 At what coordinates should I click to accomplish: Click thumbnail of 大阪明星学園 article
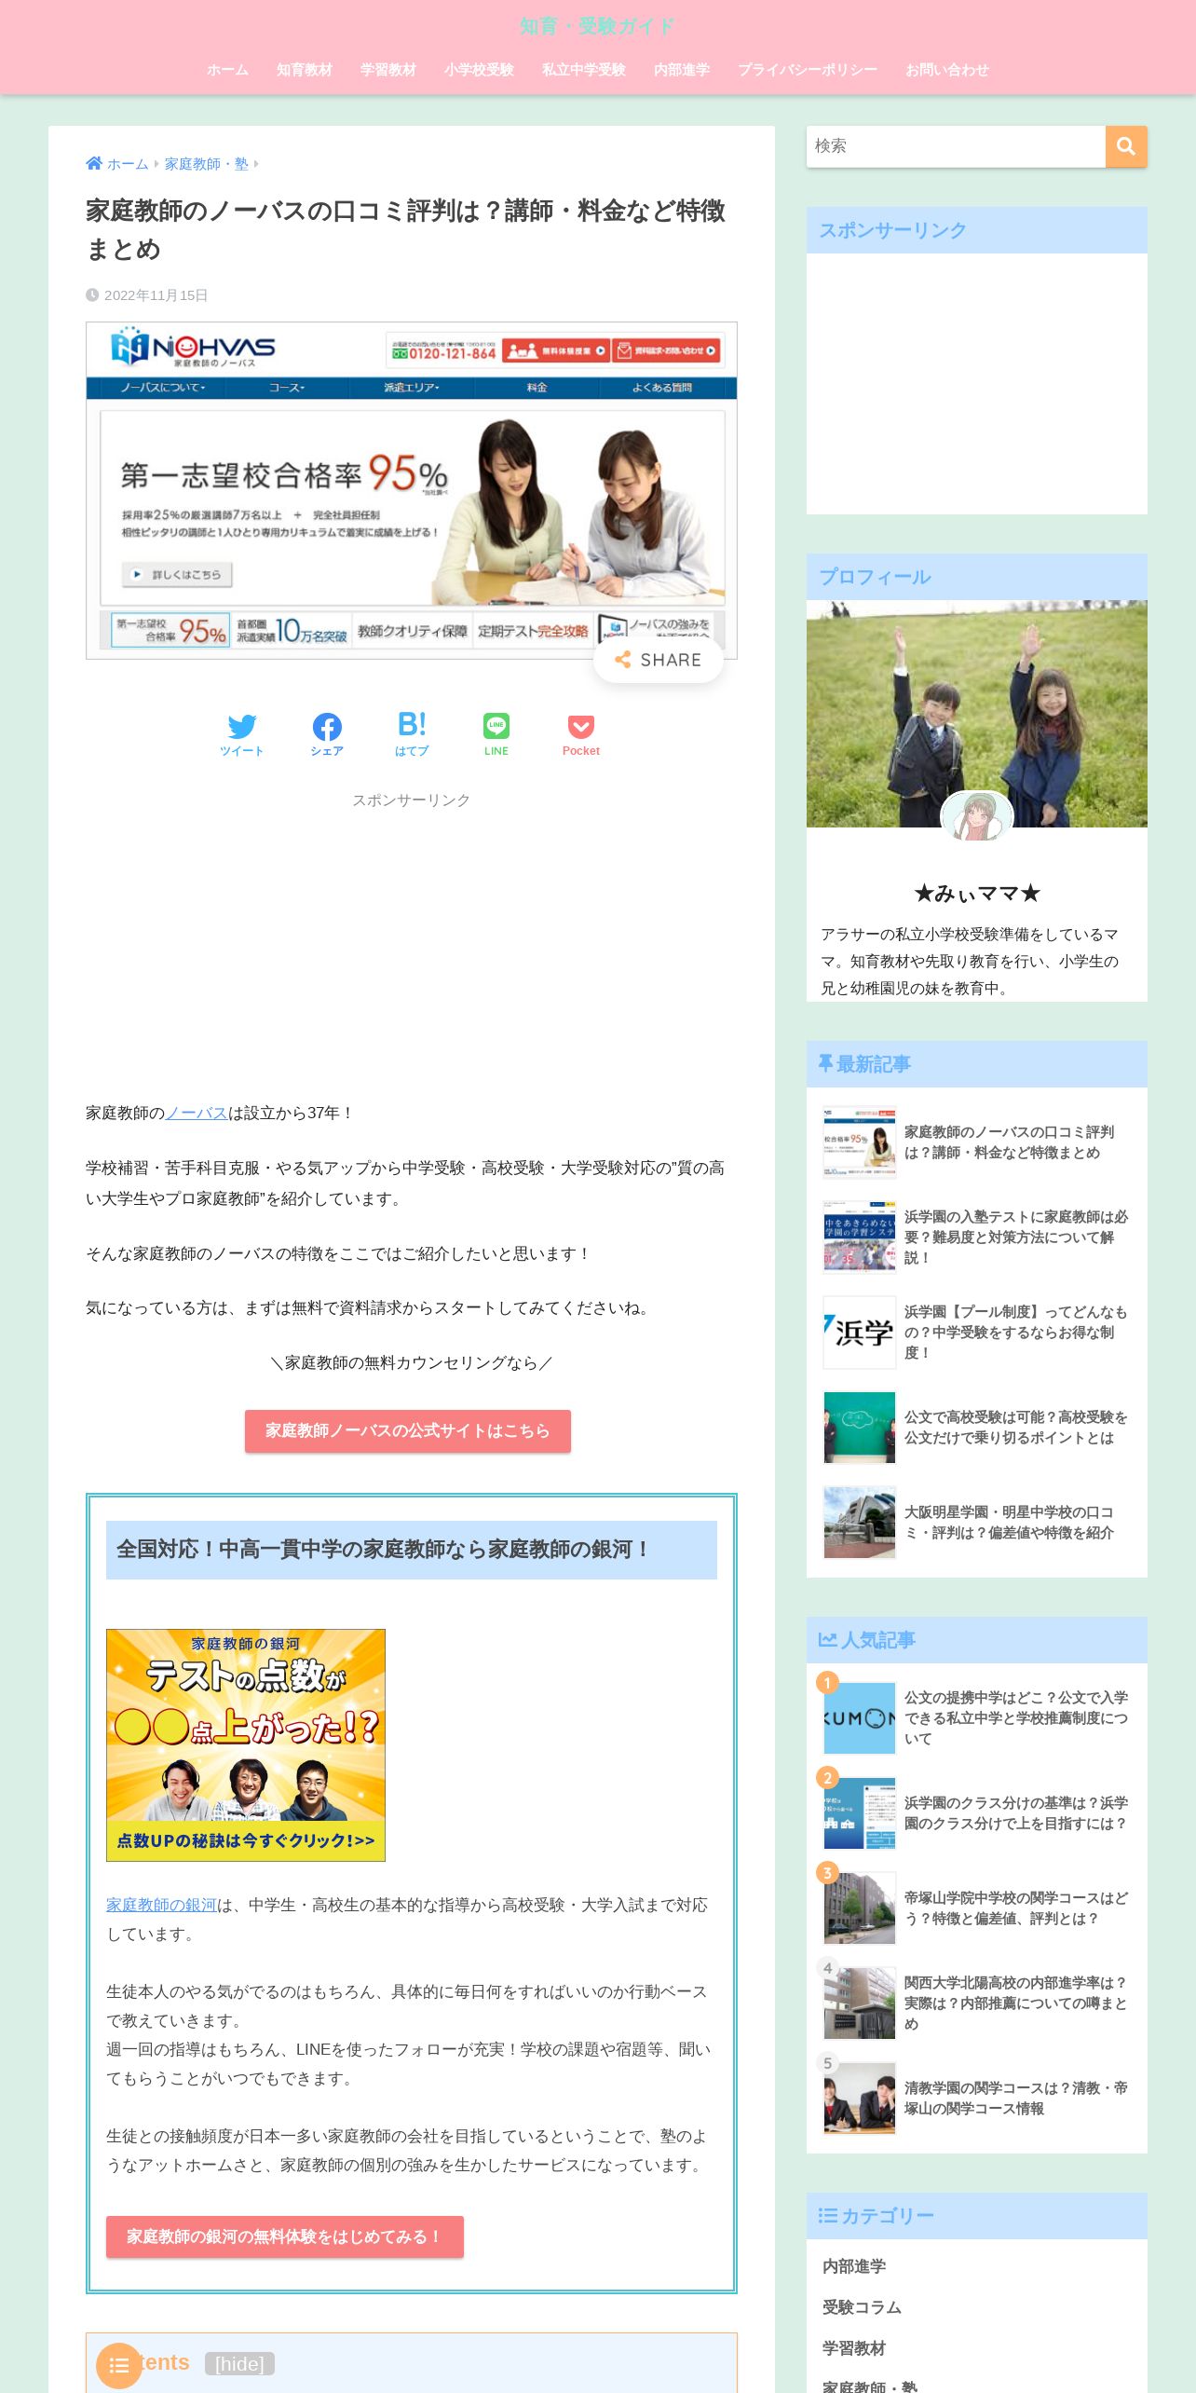[x=860, y=1523]
